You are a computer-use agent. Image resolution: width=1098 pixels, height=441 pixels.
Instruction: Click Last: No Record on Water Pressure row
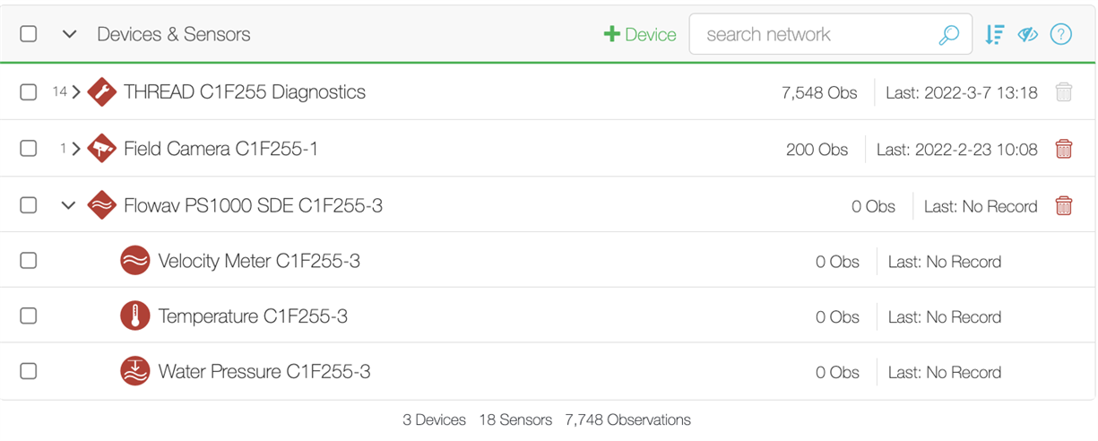(945, 373)
